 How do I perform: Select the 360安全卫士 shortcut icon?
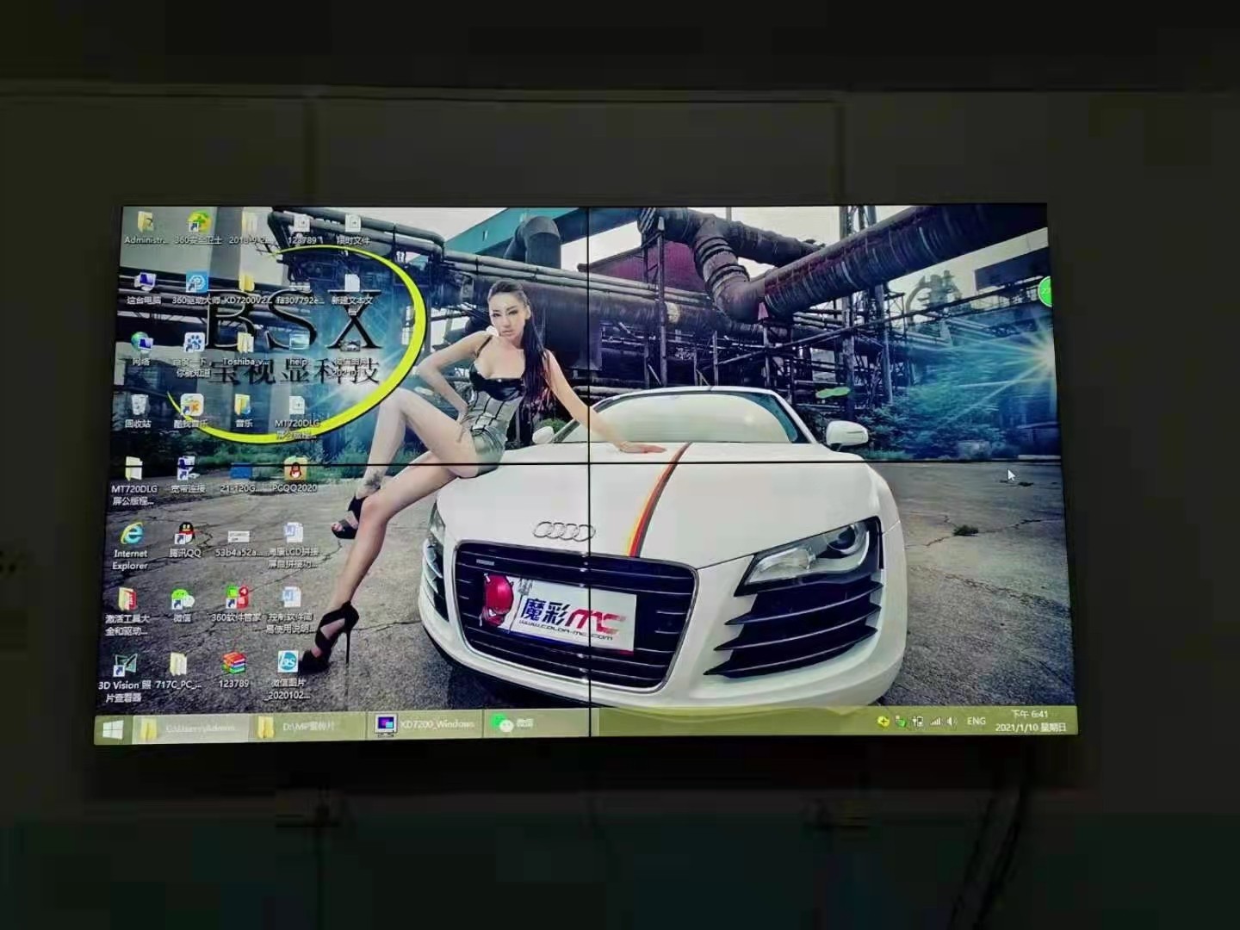tap(199, 223)
